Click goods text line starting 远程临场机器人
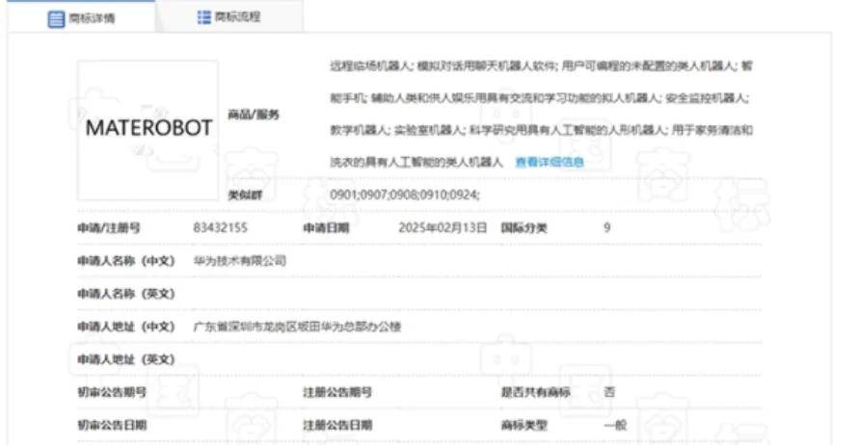Screen dimensions: 860x445 point(541,66)
